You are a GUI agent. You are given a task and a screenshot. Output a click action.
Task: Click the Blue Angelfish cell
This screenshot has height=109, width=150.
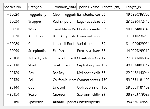64,36
